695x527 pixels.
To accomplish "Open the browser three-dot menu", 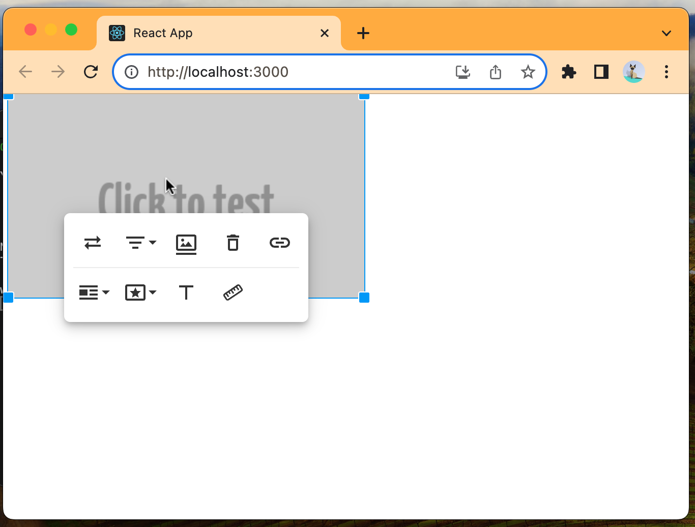I will (666, 72).
